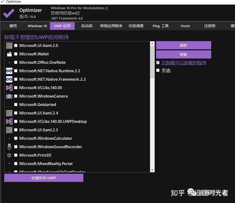Screen dimensions: 235x203
Task: Check the Microsoft.WindowsCalculator checkbox
Action: tap(16, 138)
